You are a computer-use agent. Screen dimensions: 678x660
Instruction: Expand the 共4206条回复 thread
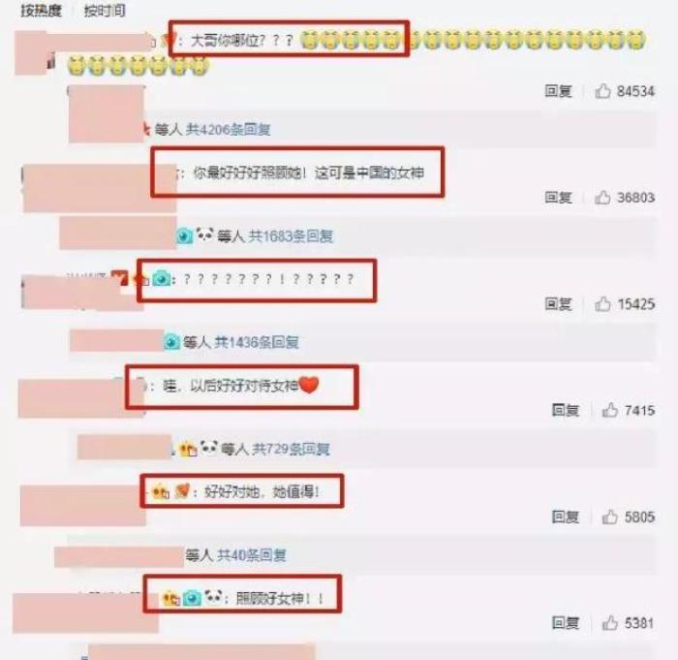click(228, 129)
